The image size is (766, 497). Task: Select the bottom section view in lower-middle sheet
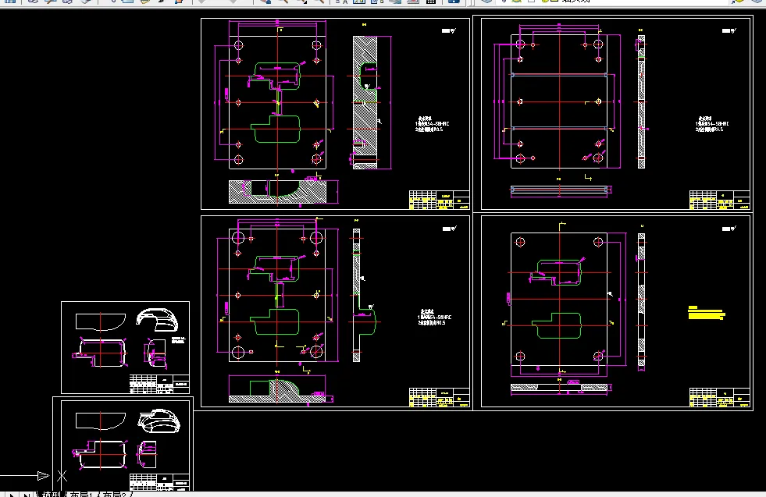click(x=277, y=391)
